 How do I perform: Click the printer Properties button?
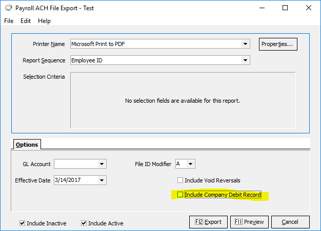point(277,44)
